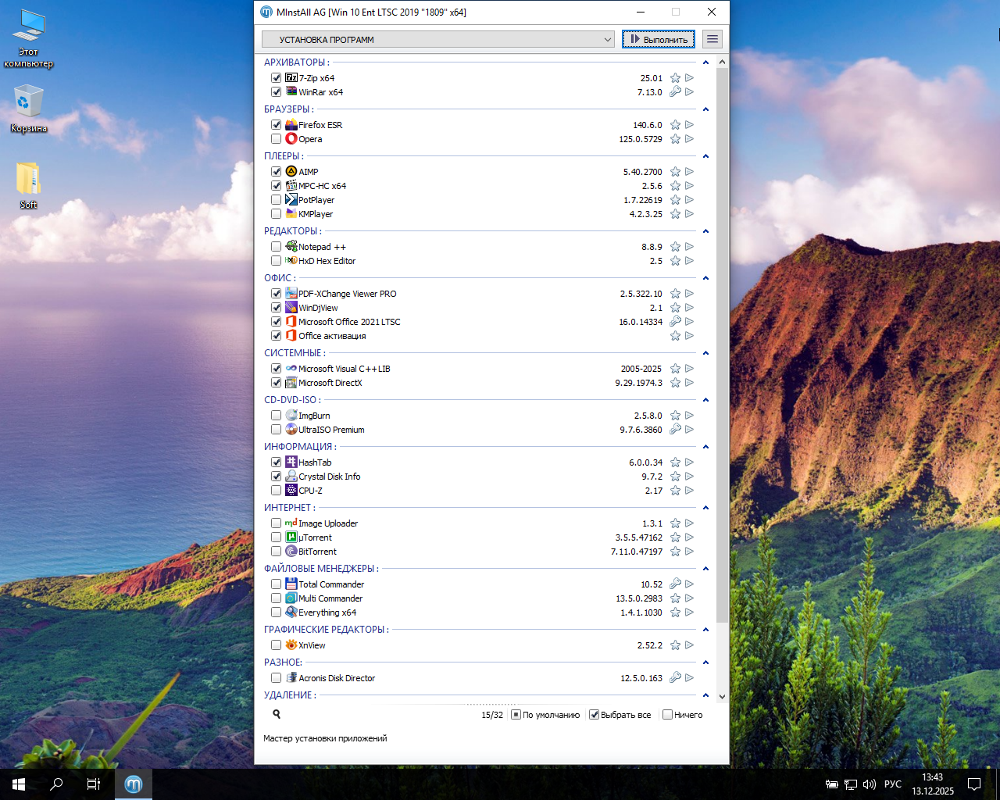This screenshot has width=1000, height=800.
Task: Enable the Opera checkbox
Action: pos(276,139)
